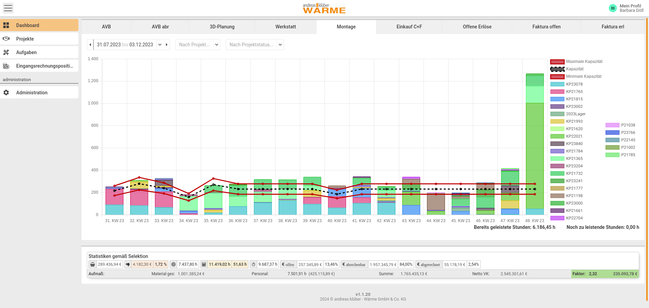Screen dimensions: 649x308
Task: Open the hamburger navigation menu
Action: 8,8
